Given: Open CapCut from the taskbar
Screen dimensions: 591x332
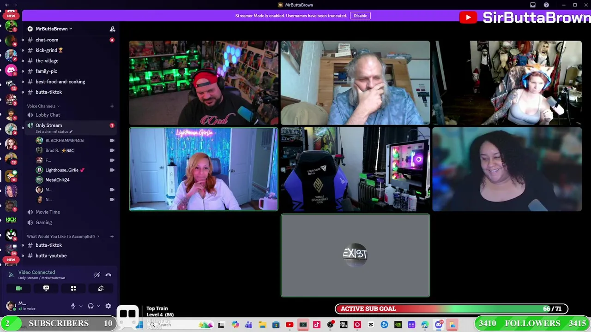Looking at the screenshot, I should click(370, 325).
